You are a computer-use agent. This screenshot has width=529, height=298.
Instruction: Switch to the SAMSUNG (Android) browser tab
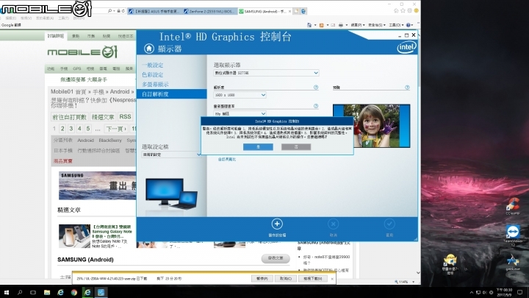[264, 11]
